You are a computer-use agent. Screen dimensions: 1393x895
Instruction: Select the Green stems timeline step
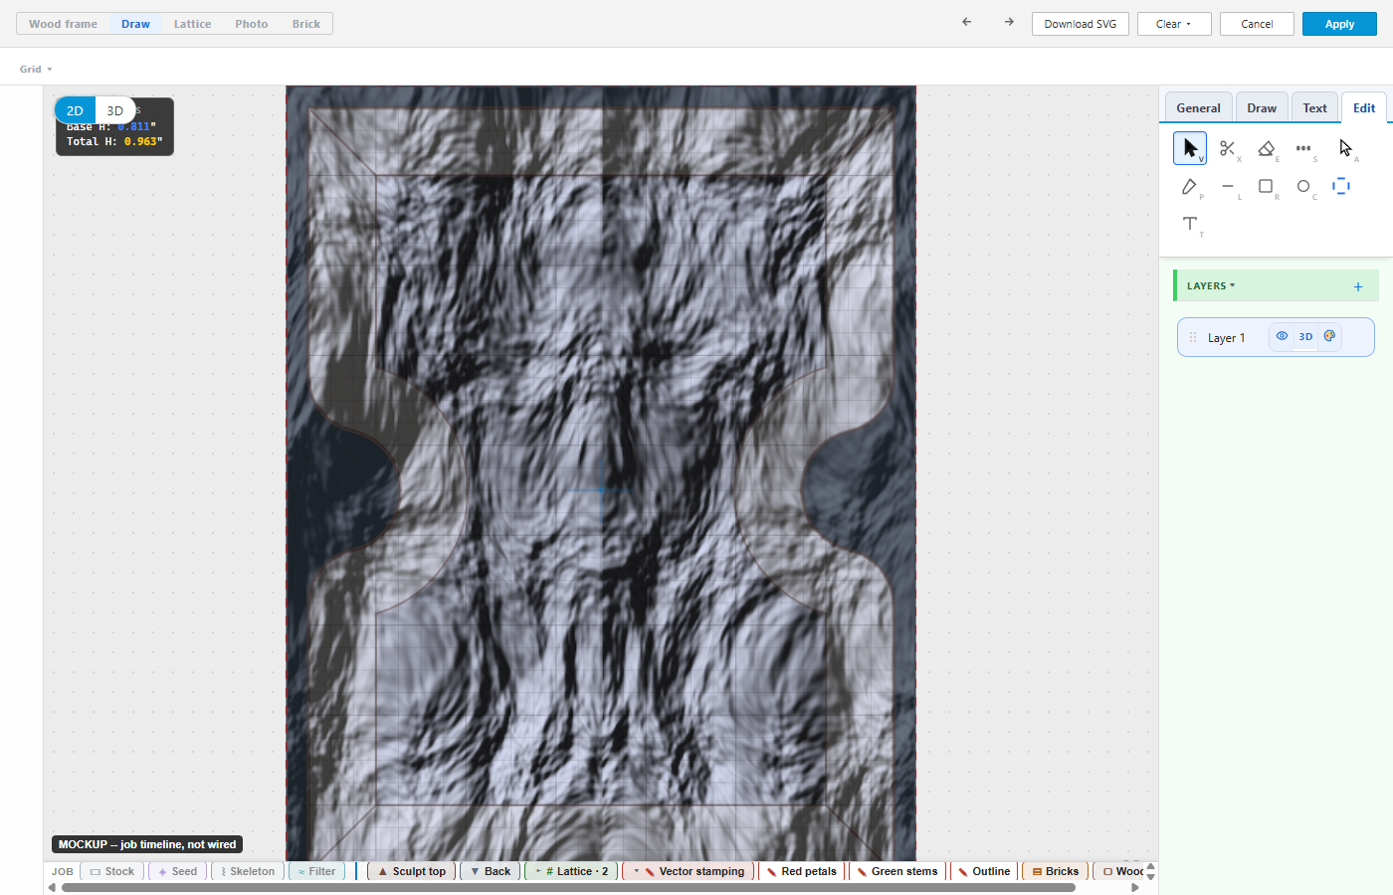pos(896,871)
